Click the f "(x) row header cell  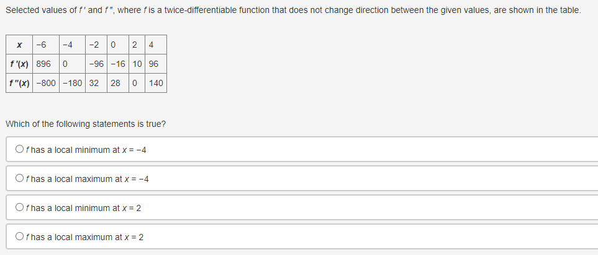pos(19,83)
